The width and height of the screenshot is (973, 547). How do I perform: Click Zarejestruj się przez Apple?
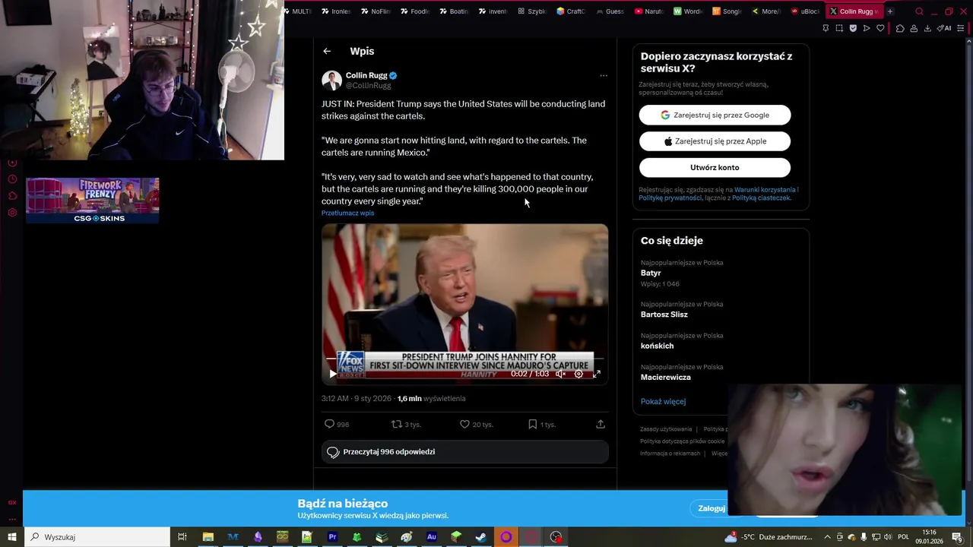pos(715,141)
